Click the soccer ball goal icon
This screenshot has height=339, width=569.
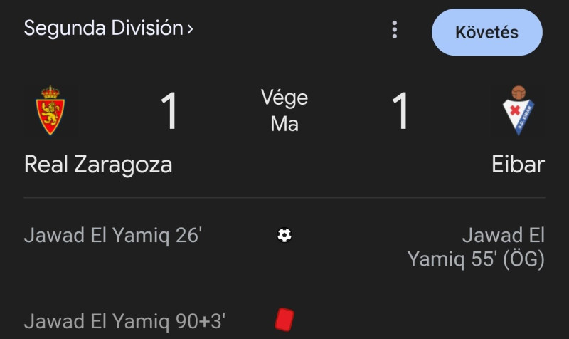(x=284, y=235)
